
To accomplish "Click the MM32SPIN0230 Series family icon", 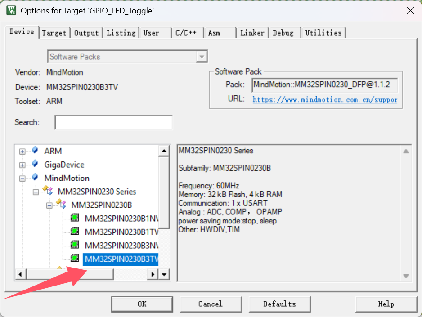I will [x=48, y=191].
